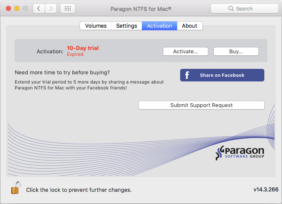
Task: Minimize the window with yellow button
Action: pos(17,8)
